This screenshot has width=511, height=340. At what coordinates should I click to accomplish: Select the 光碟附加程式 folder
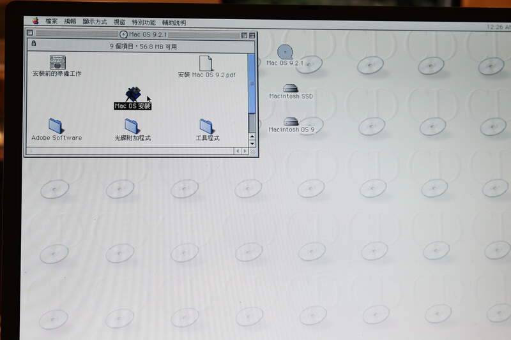coord(132,126)
